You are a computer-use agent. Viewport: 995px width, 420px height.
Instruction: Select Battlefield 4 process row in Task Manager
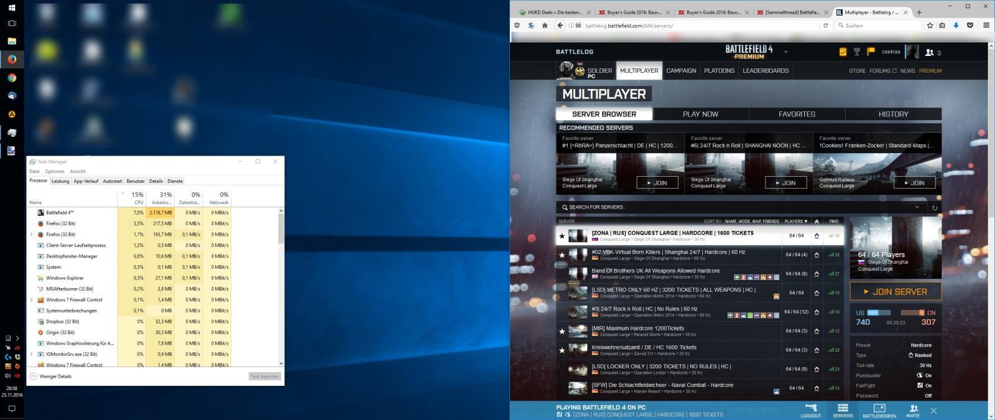click(x=130, y=213)
